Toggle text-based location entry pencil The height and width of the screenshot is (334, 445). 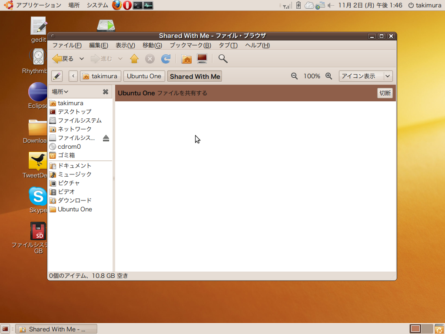coord(57,76)
